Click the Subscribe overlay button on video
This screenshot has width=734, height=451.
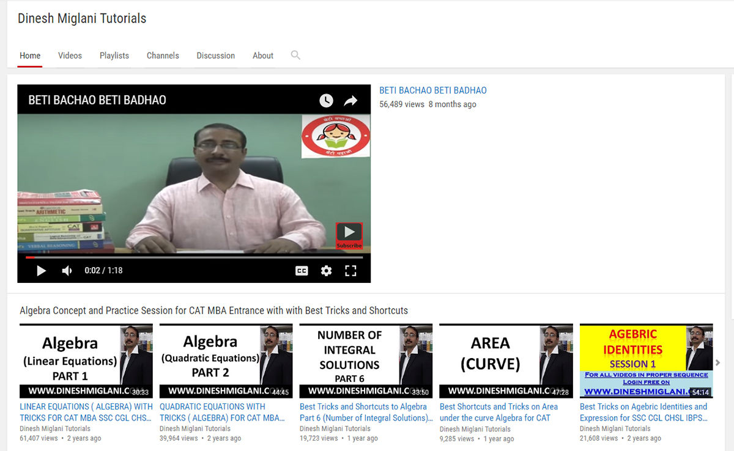349,235
